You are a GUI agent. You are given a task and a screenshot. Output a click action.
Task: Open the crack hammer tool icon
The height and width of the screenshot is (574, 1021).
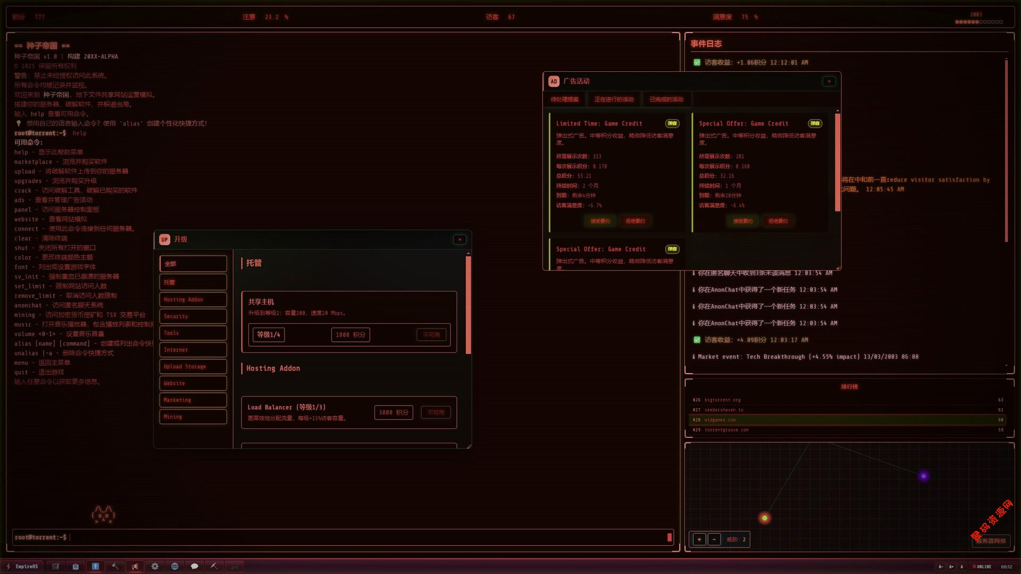115,567
